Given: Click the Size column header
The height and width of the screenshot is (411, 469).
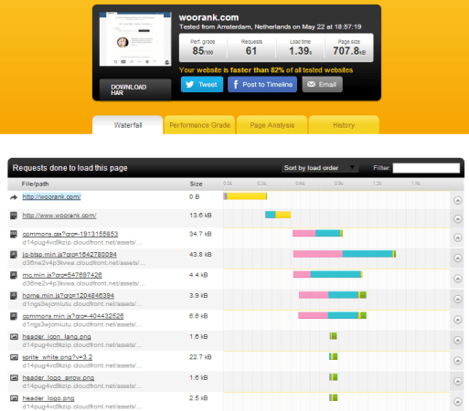Looking at the screenshot, I should [x=196, y=184].
